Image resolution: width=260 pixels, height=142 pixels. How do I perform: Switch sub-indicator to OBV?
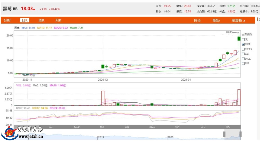click(177, 127)
